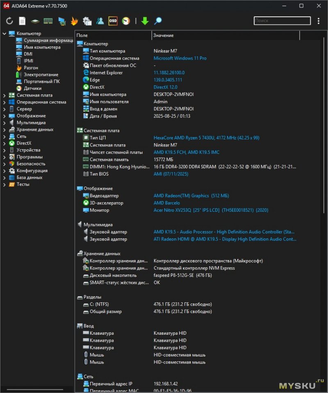Viewport: 328px width, 393px height.
Task: Expand the Системная плата tree node
Action: (4, 96)
